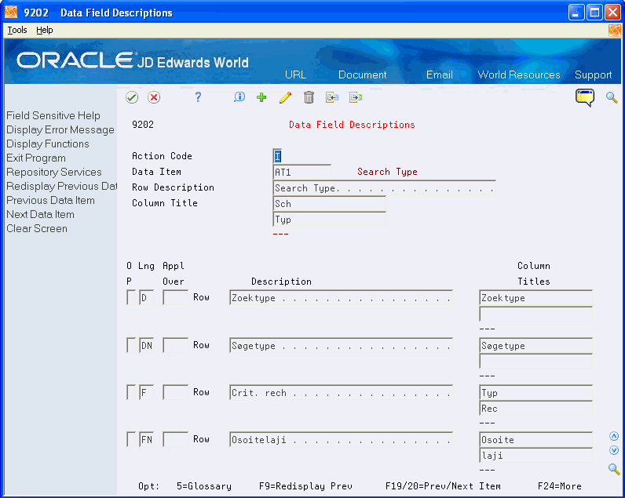
Task: Open the Help menu
Action: [x=44, y=31]
